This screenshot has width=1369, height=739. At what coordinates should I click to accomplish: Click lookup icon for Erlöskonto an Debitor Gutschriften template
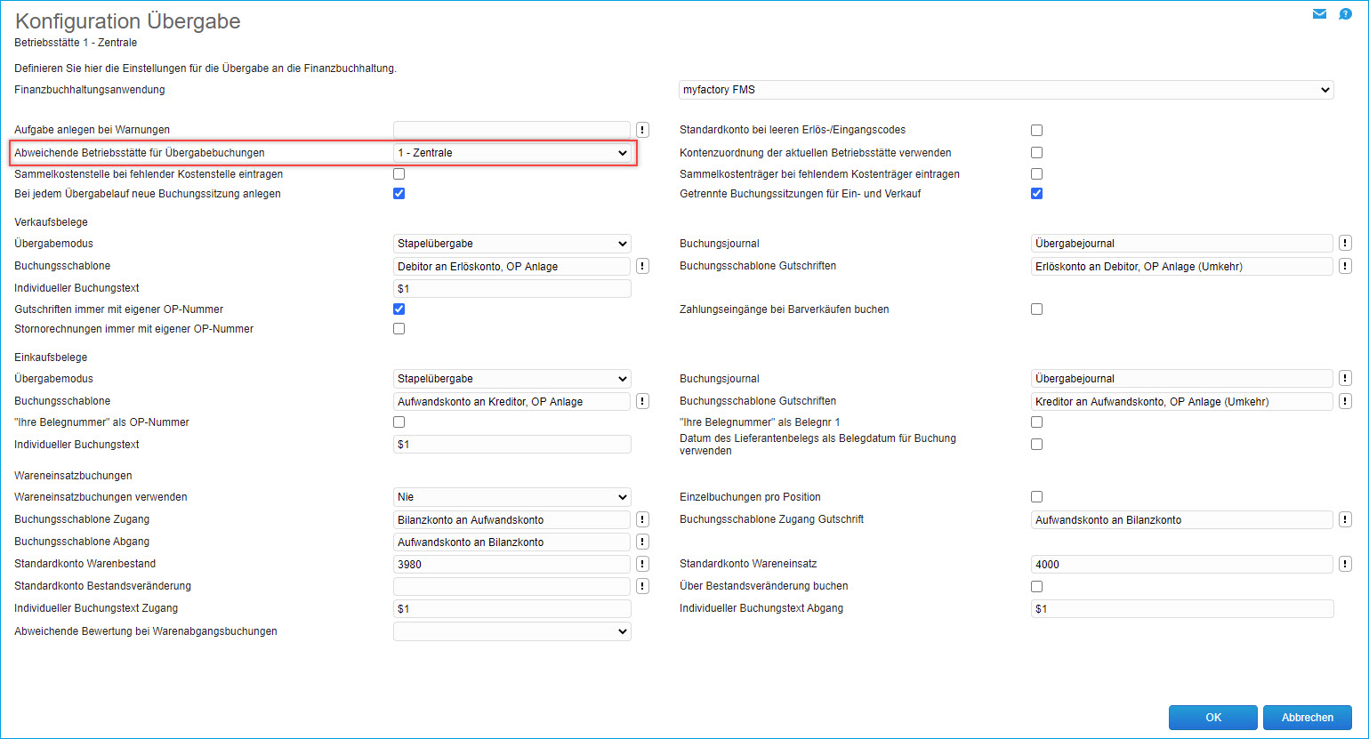pyautogui.click(x=1345, y=266)
